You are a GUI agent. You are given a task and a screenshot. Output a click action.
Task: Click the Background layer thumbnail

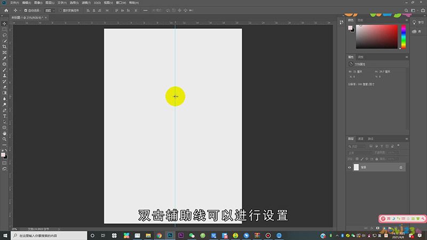356,167
